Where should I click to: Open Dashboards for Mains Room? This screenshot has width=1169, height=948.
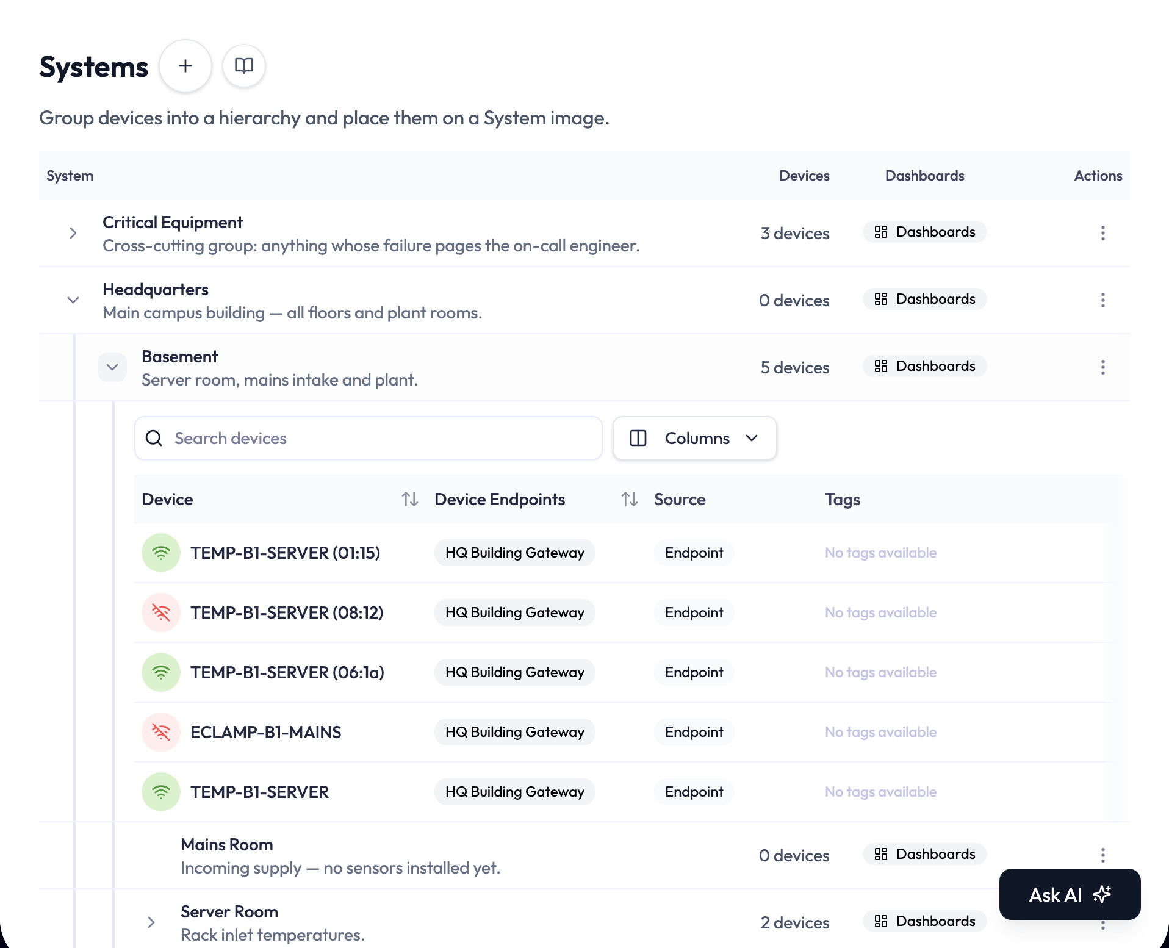point(924,854)
